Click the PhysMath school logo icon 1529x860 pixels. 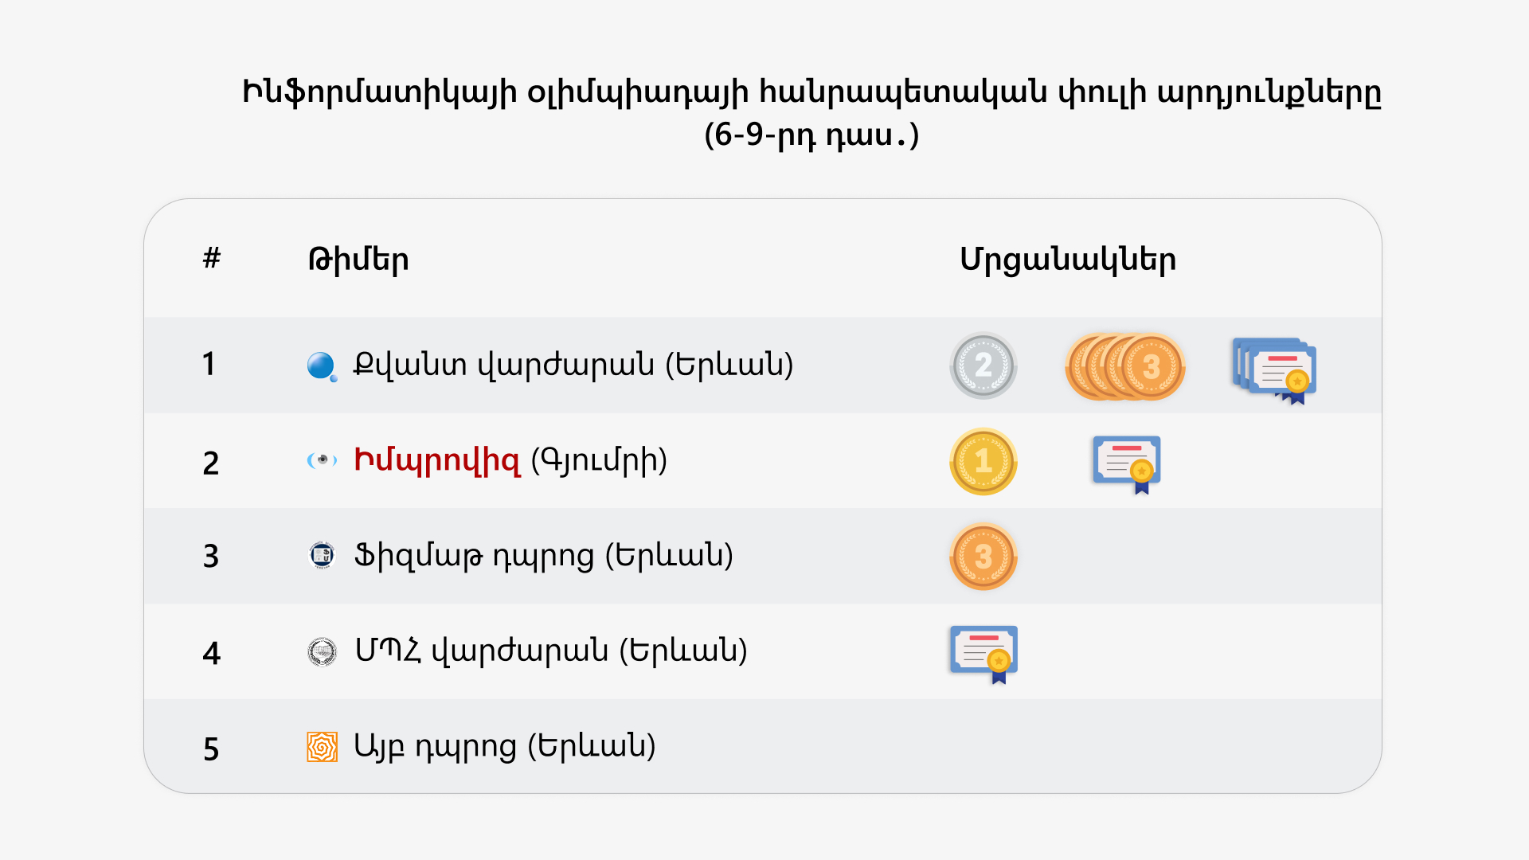322,555
